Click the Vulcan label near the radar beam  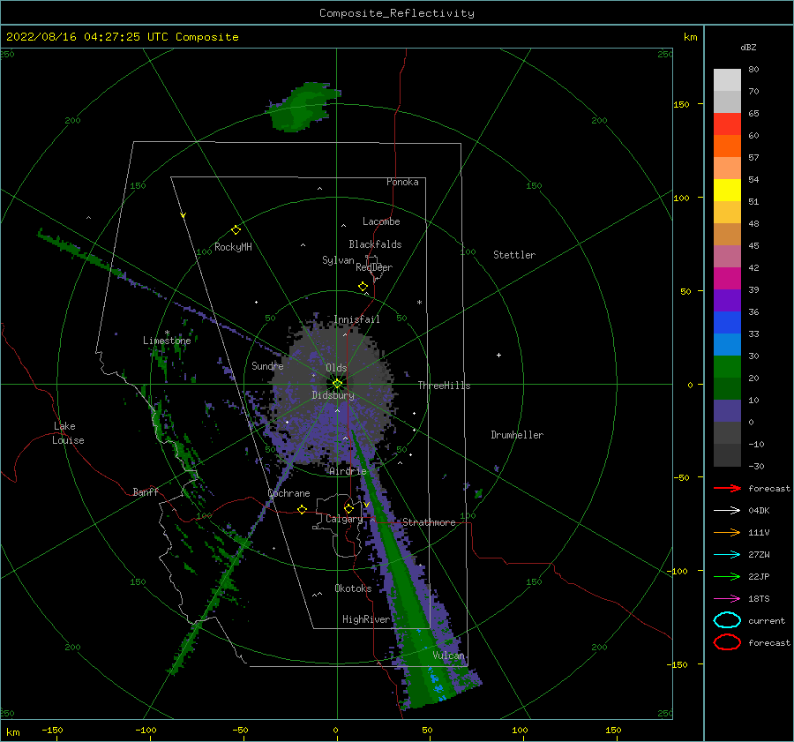448,656
